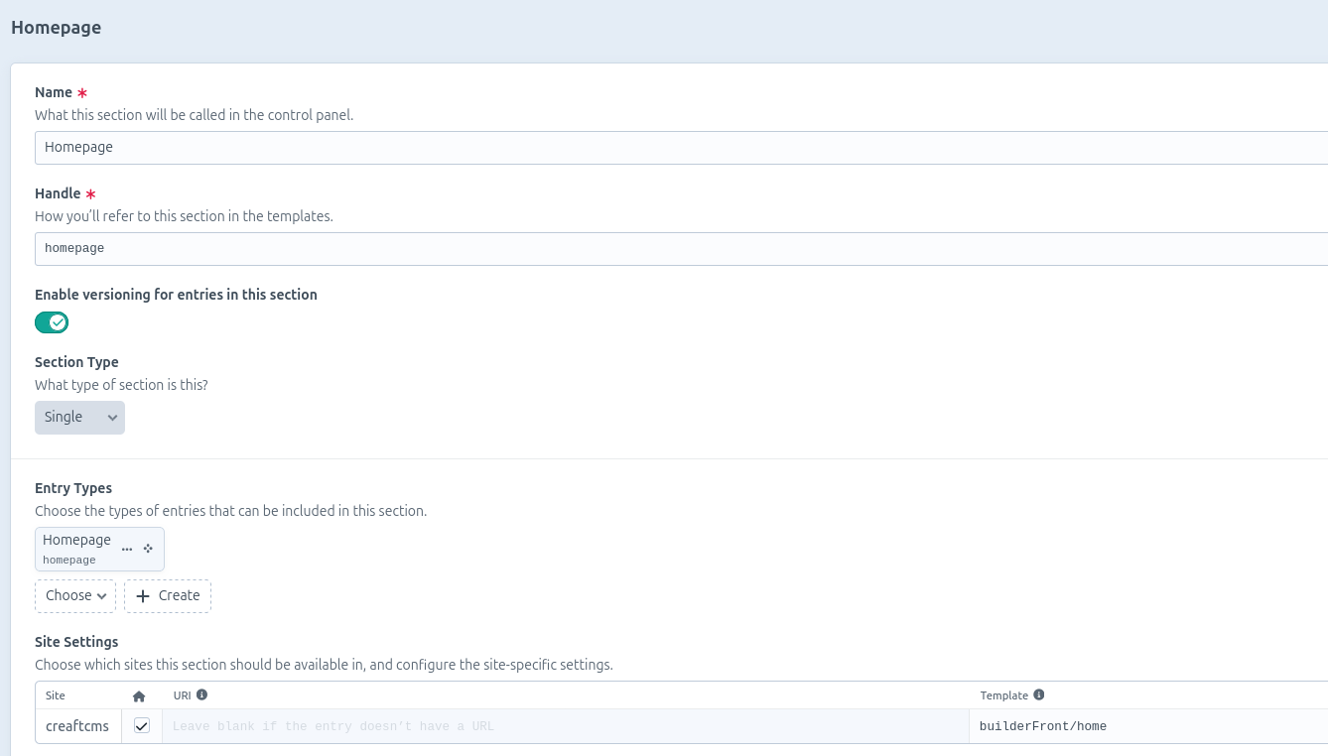Click the creaftcms site cell

(x=77, y=726)
